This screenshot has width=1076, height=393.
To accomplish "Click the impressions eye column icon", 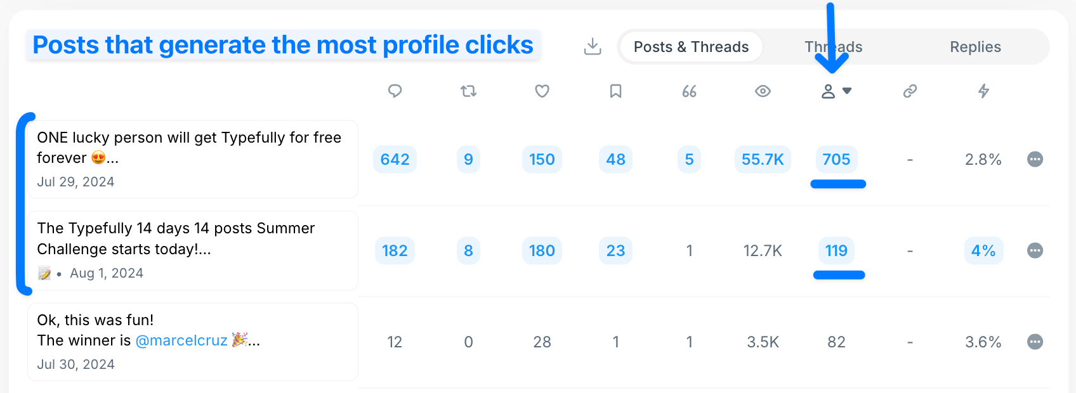I will point(763,91).
